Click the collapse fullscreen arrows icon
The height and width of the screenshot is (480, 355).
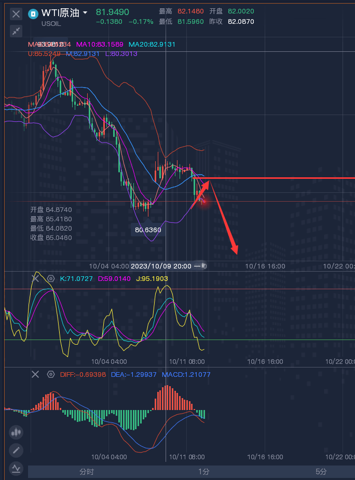pos(16,31)
